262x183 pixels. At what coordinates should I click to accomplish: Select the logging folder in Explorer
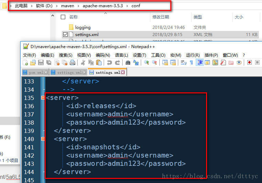coord(83,27)
